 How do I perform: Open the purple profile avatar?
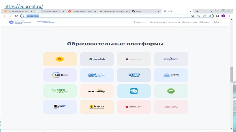coord(223,16)
